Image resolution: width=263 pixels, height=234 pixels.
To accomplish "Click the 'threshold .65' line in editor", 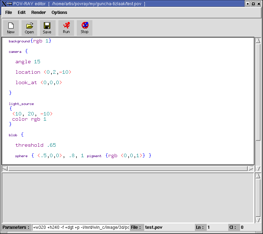I will pos(35,145).
